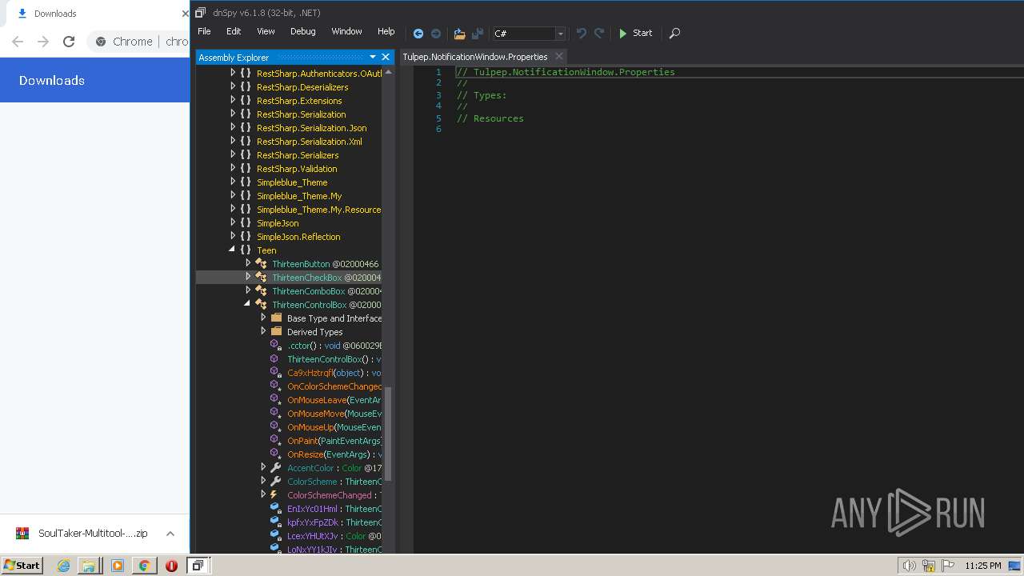Close the Tulpep.NotificationWindow.Properties tab
The height and width of the screenshot is (576, 1024).
(559, 56)
